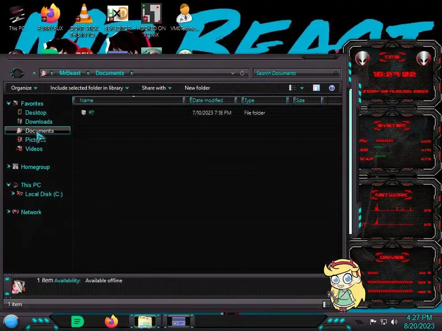442x331 pixels.
Task: Click the explorer vertical scrollbar
Action: click(x=350, y=162)
